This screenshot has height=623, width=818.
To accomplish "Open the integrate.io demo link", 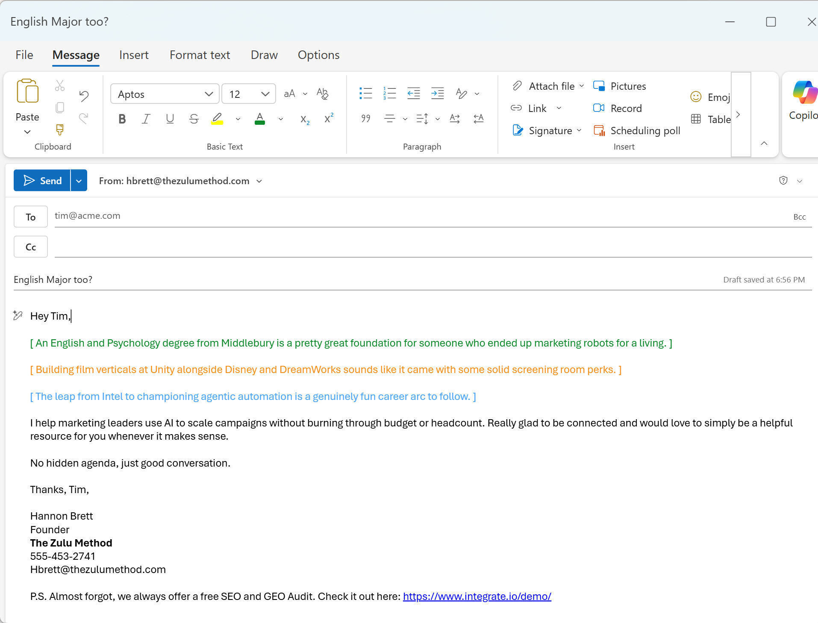I will (477, 596).
